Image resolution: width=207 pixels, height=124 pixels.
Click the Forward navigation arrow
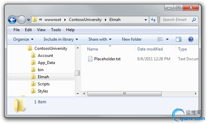(22, 20)
